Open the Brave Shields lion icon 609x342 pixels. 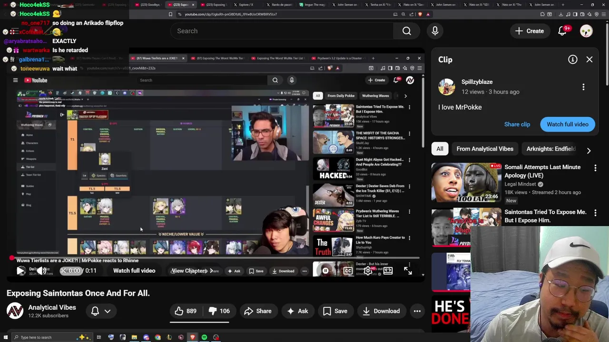420,14
